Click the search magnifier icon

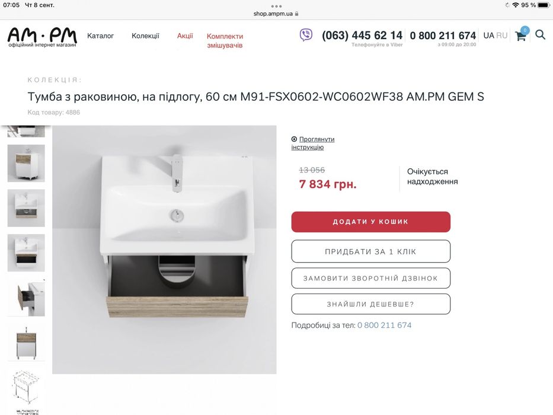(540, 35)
